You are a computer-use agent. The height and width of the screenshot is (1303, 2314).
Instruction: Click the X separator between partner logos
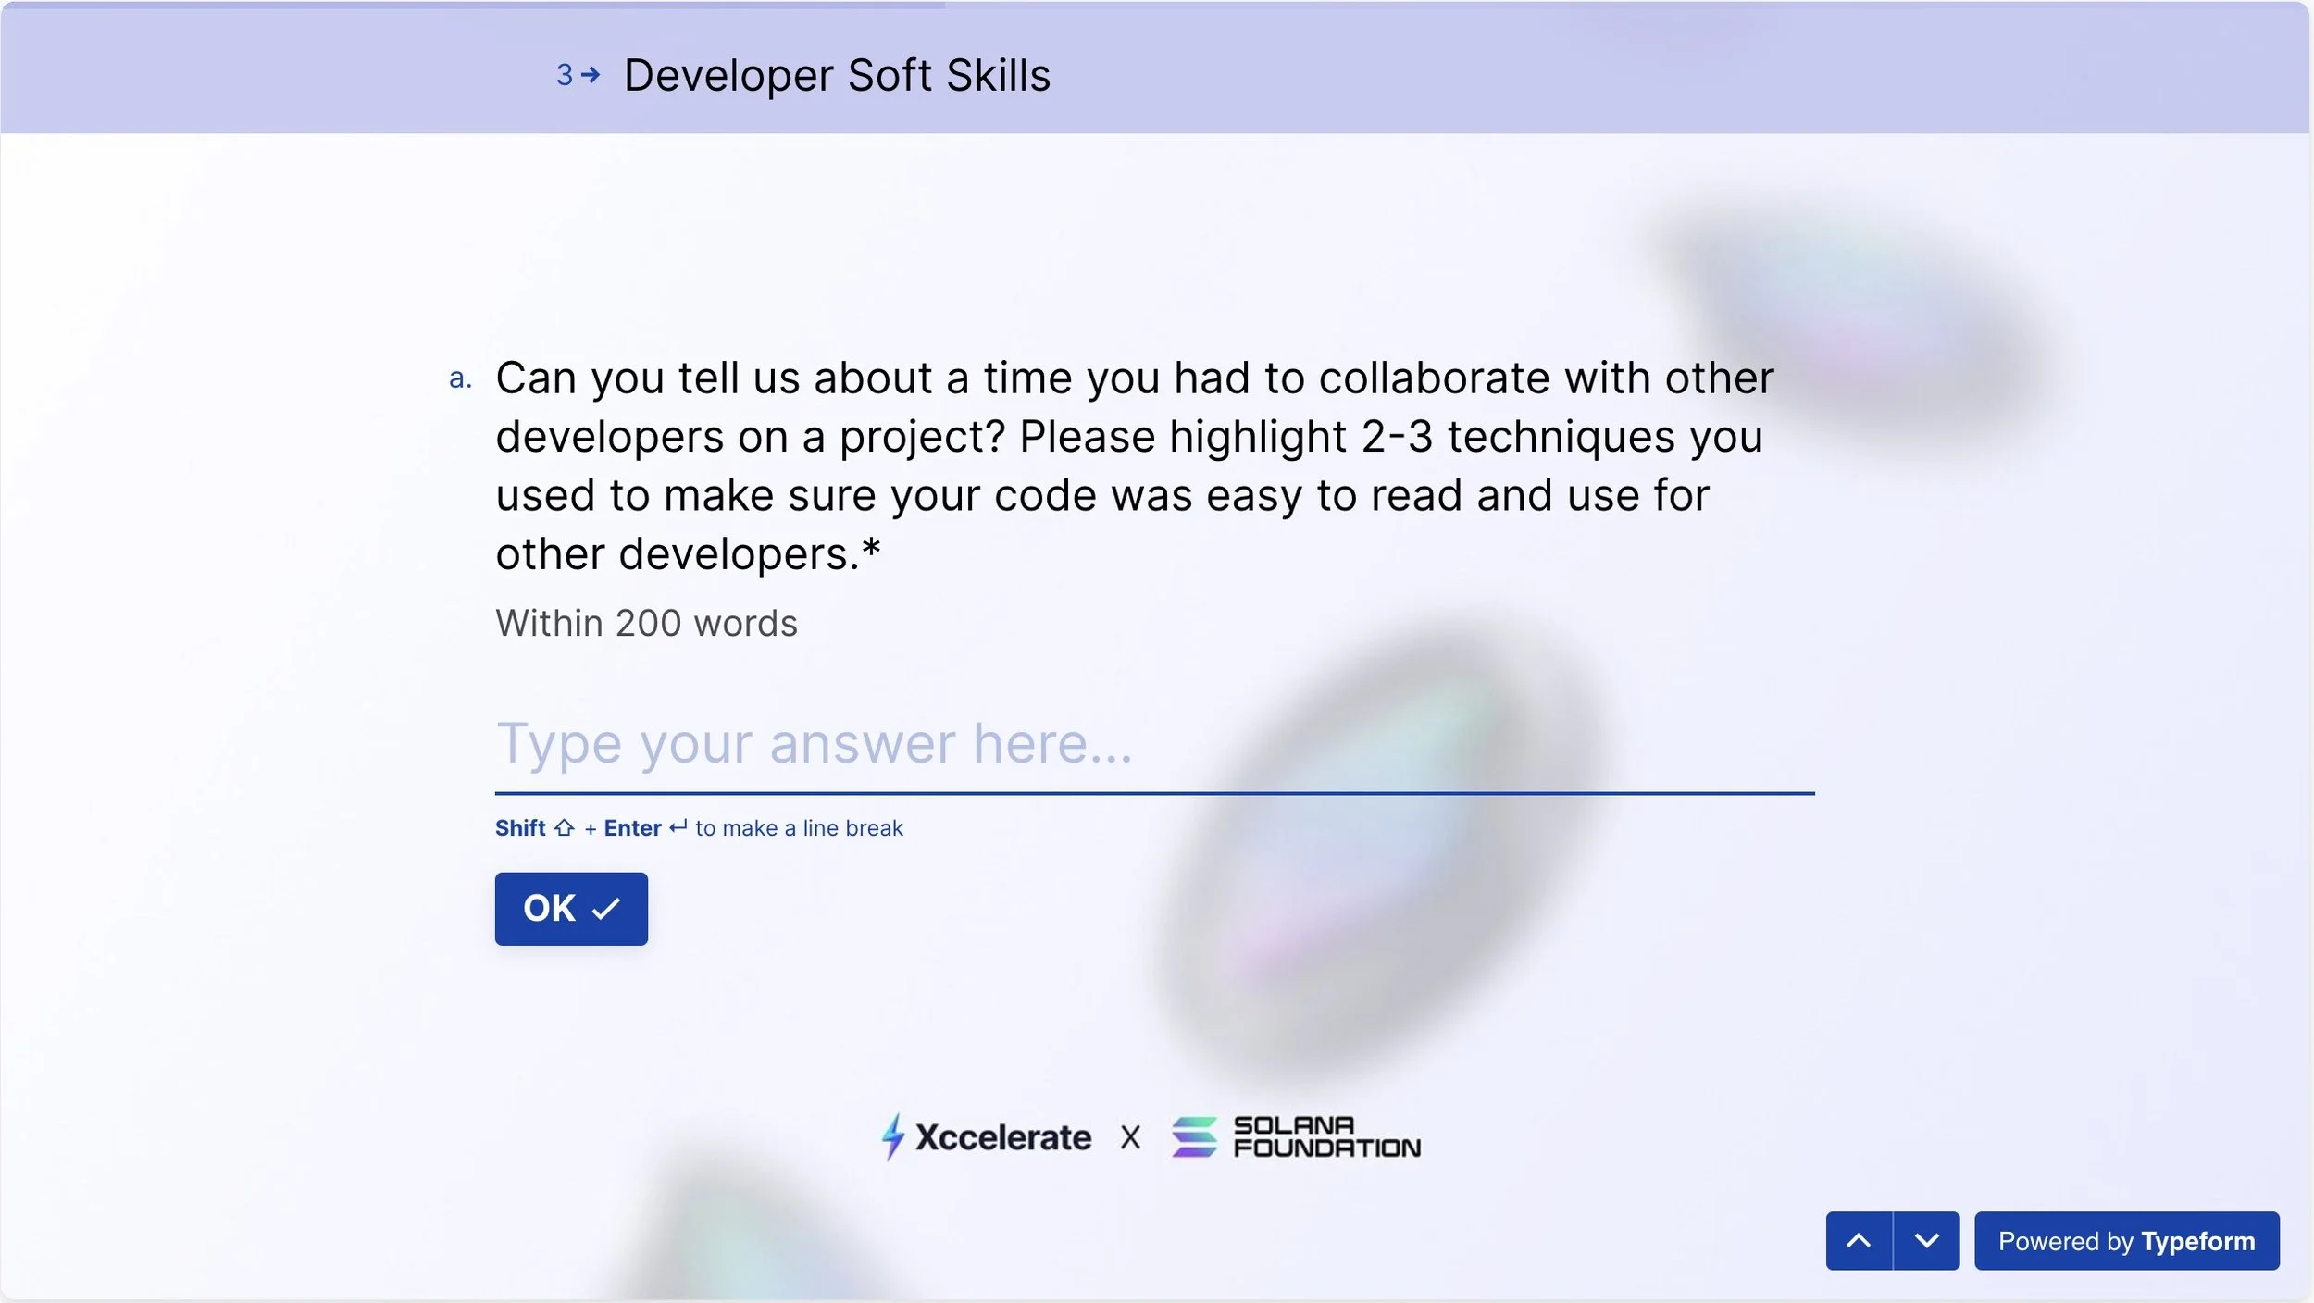[x=1130, y=1137]
